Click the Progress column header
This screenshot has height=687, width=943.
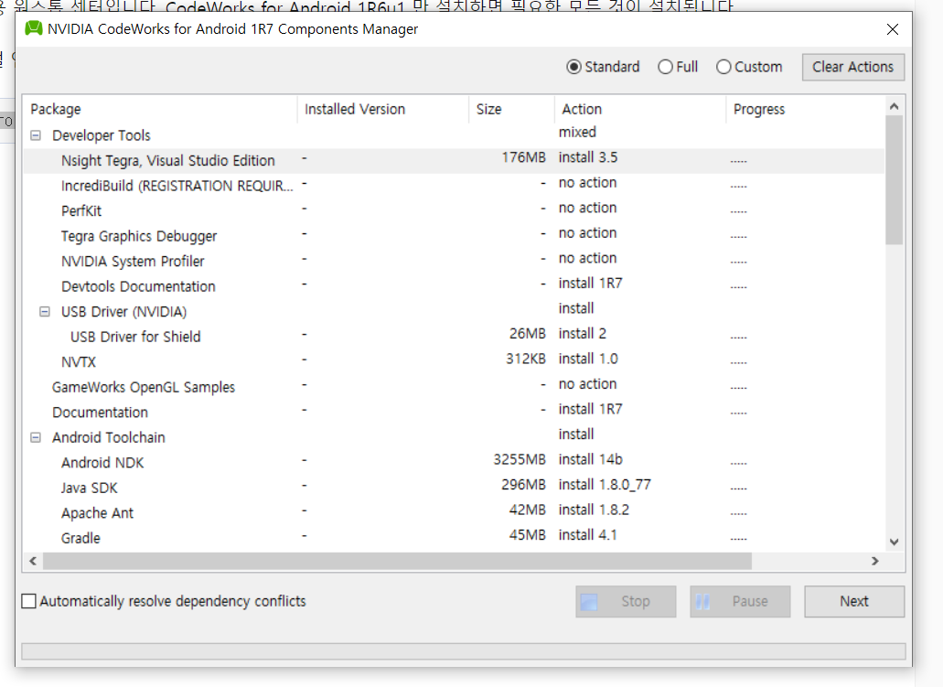tap(805, 109)
